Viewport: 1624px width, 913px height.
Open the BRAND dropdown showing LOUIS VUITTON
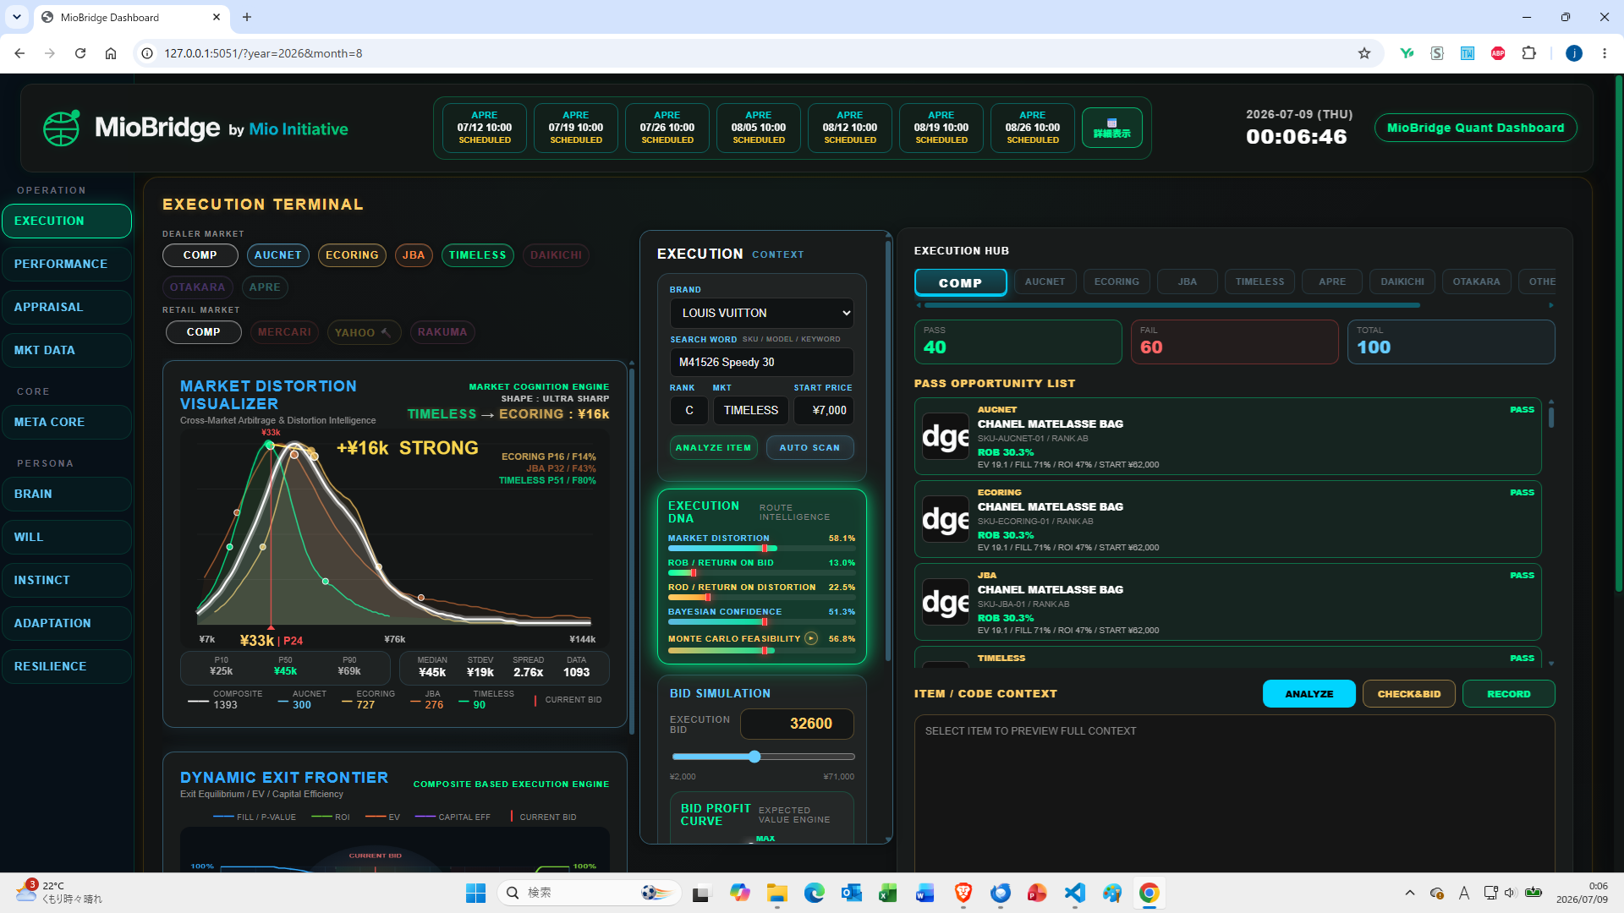762,313
